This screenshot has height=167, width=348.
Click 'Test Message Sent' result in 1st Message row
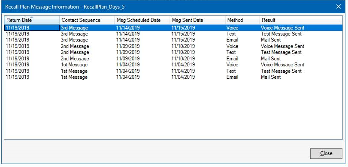pyautogui.click(x=281, y=71)
